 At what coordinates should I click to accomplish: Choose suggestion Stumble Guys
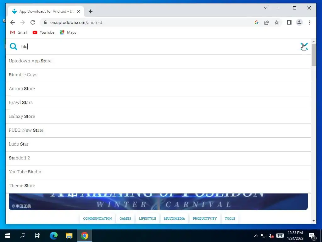point(158,75)
